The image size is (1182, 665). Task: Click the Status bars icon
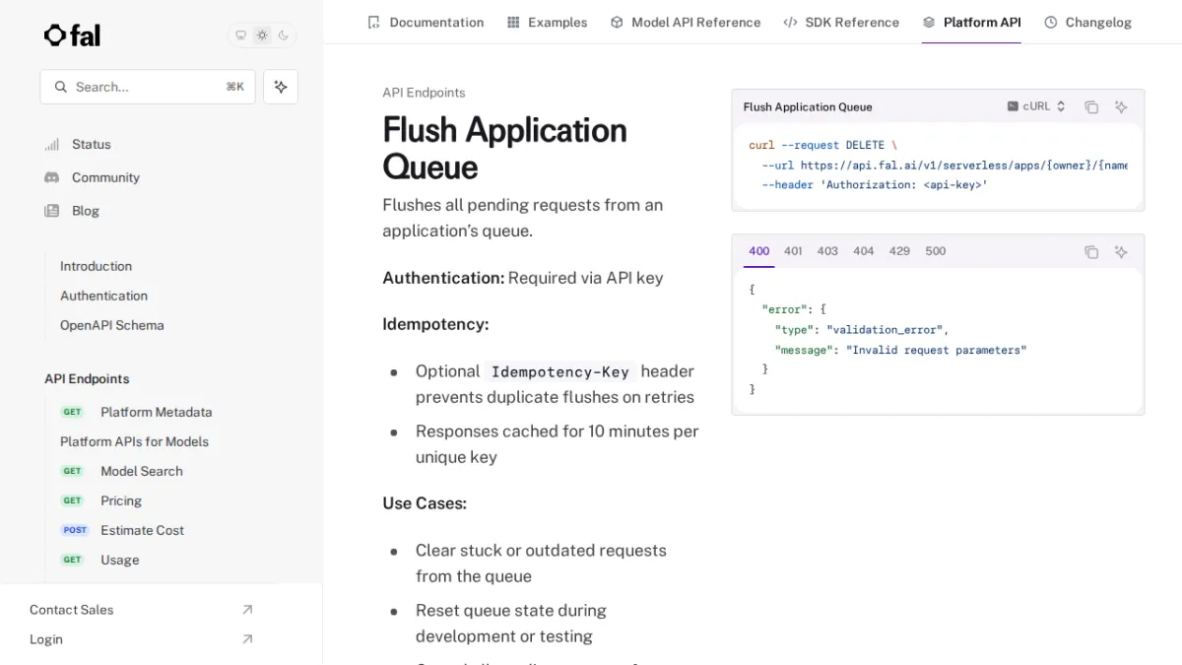point(52,144)
